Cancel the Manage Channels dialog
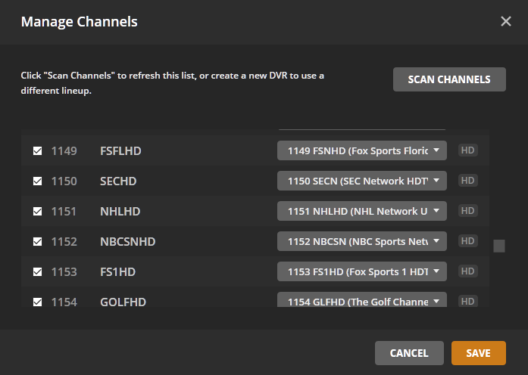Image resolution: width=528 pixels, height=375 pixels. (409, 353)
